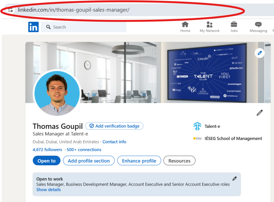
Task: Edit the cover banner with pencil icon
Action: pyautogui.click(x=260, y=53)
